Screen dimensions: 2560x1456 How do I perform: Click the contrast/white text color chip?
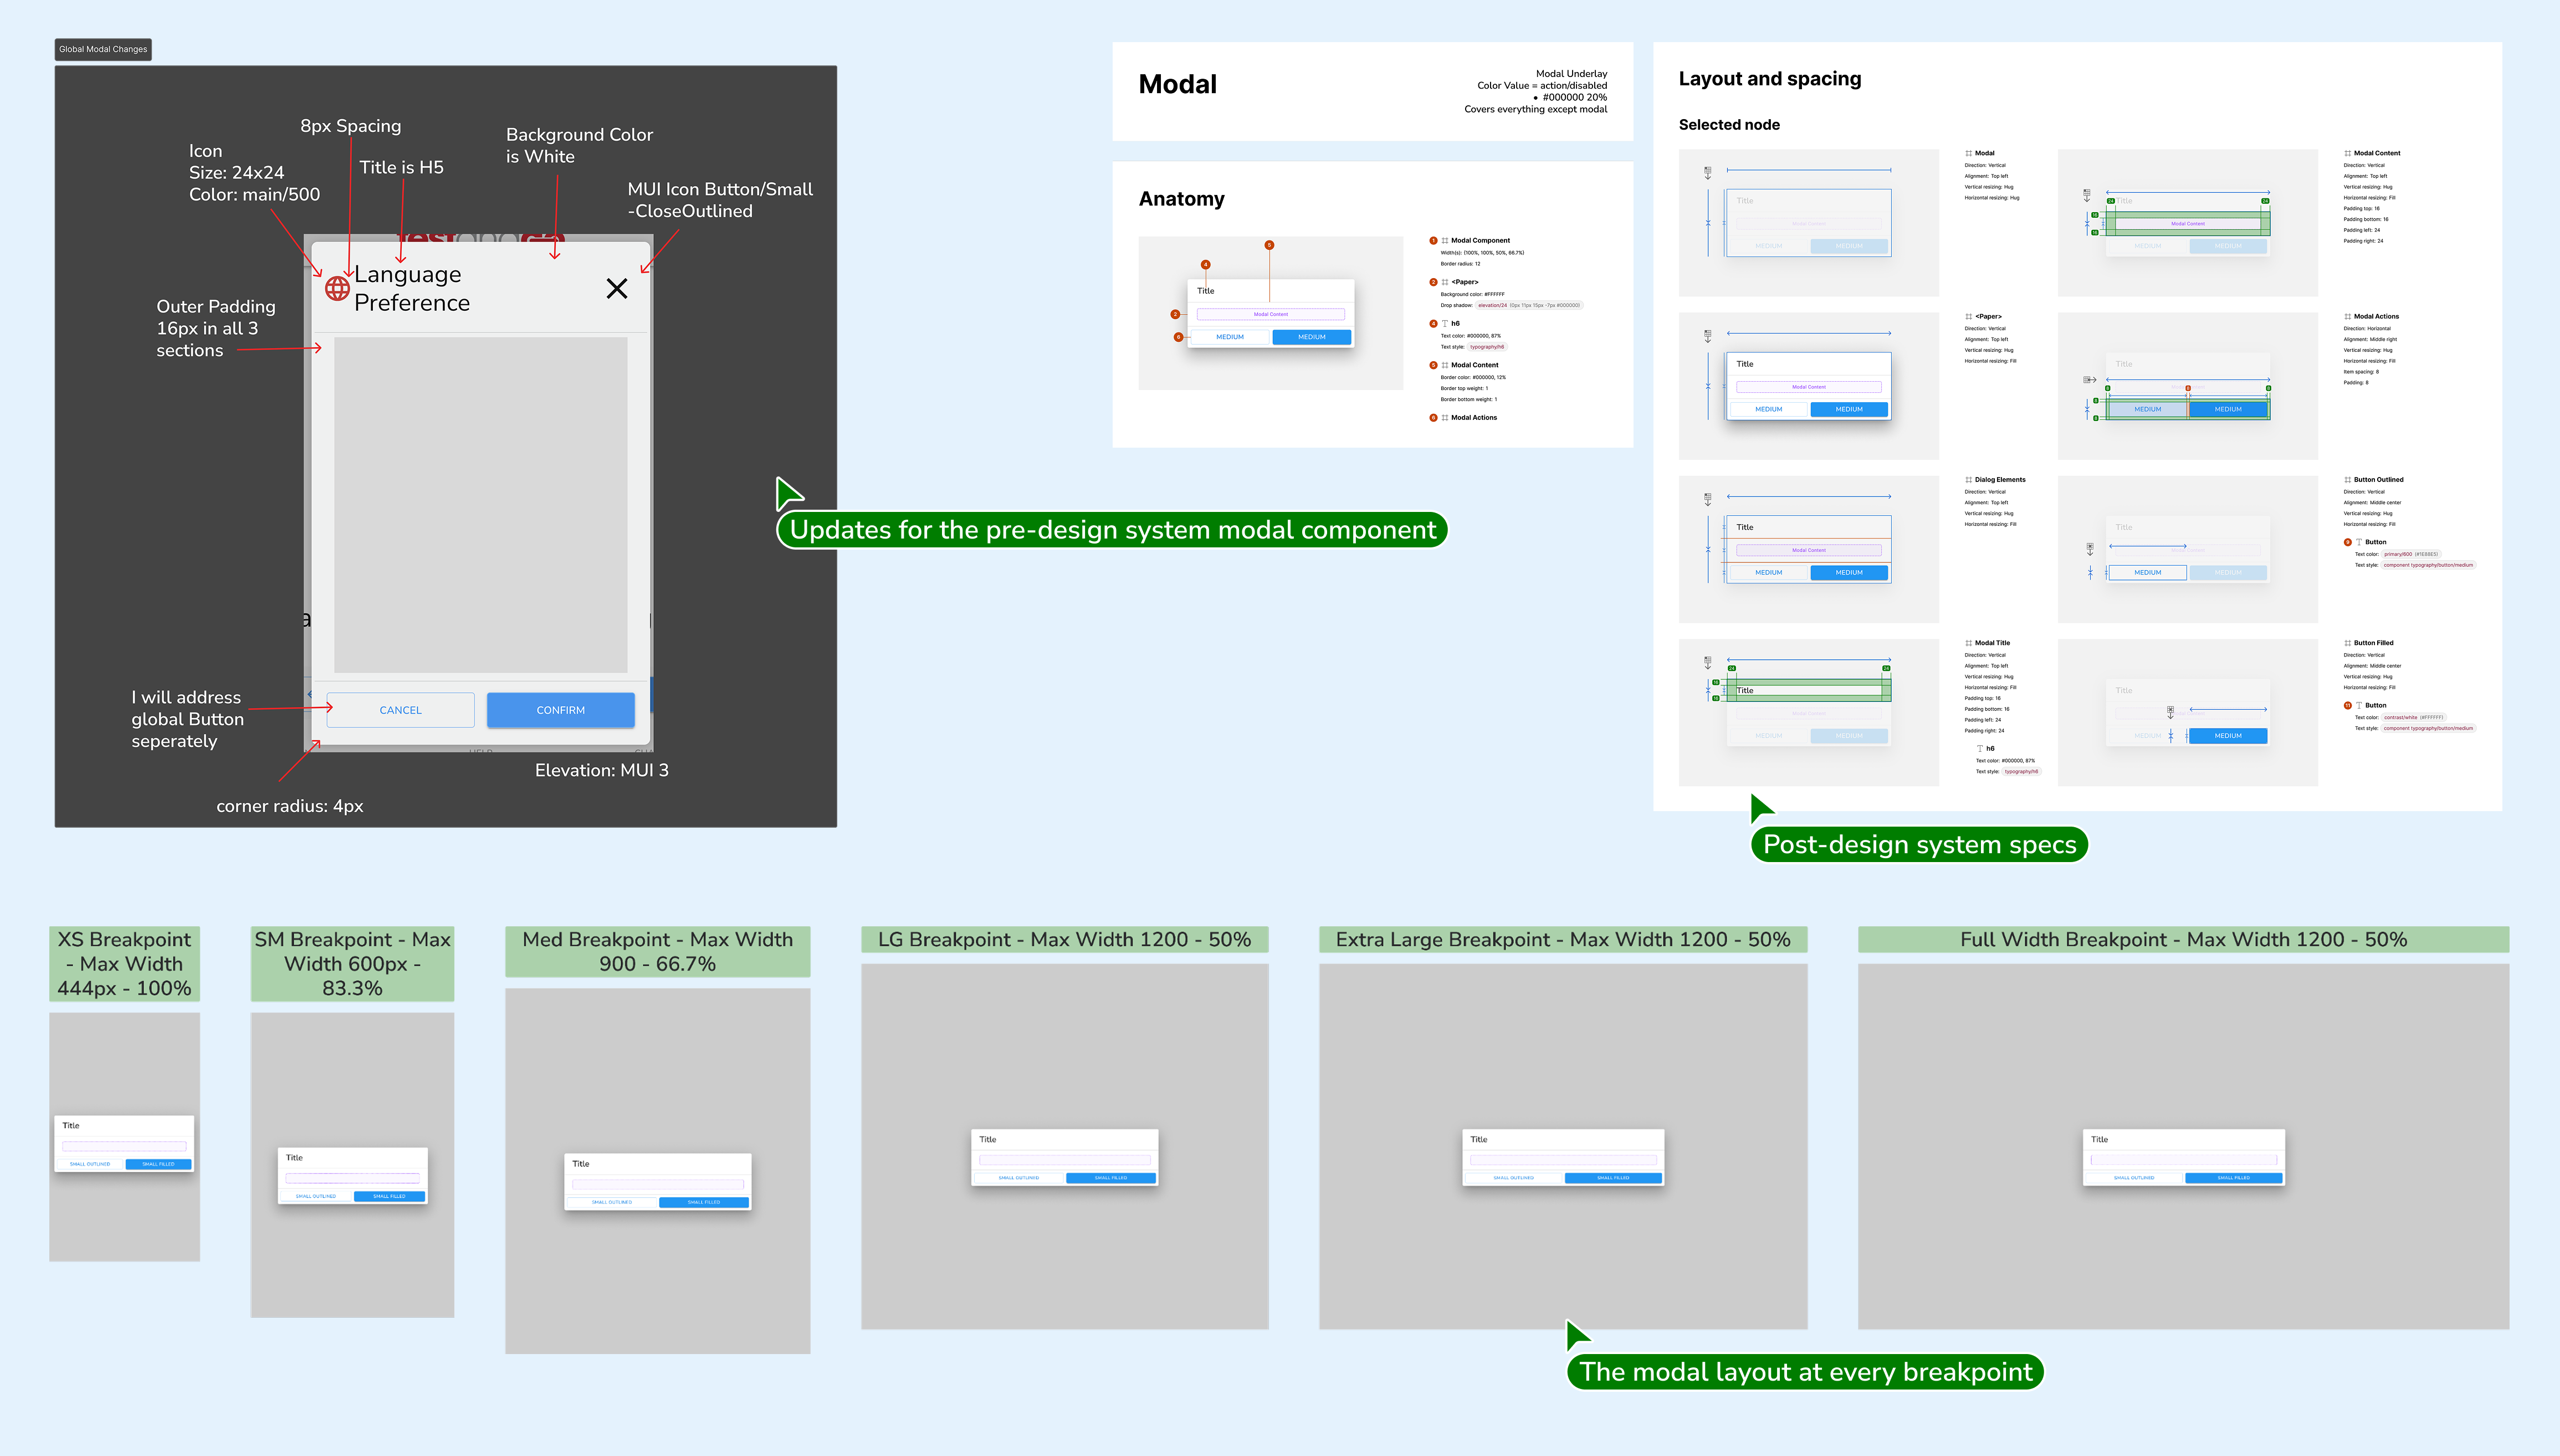[x=2413, y=717]
